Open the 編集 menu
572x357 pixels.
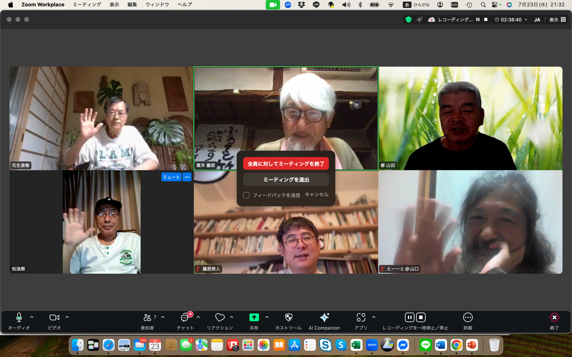tap(132, 4)
